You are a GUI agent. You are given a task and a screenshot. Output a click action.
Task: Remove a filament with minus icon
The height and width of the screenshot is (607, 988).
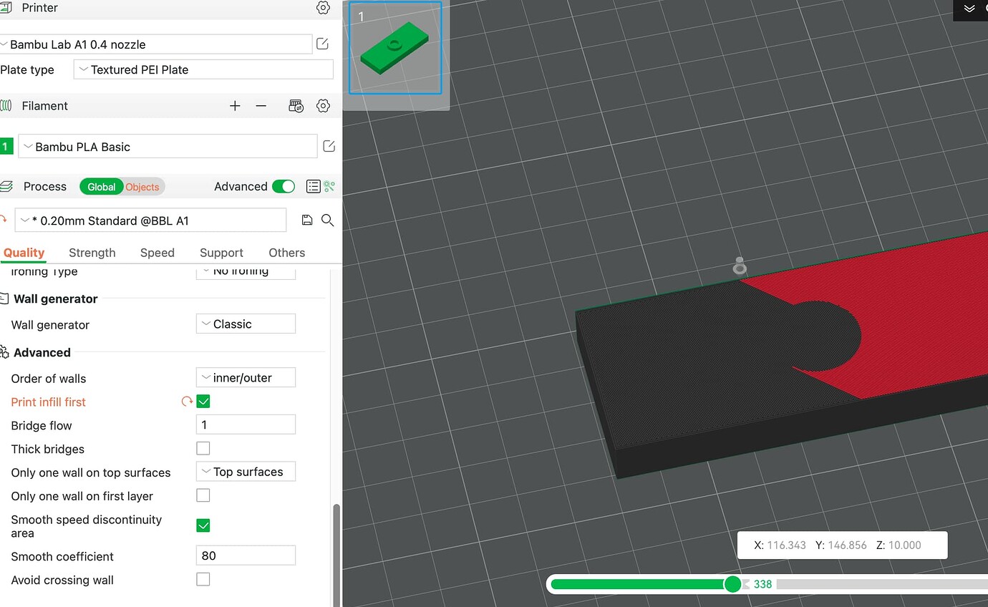(261, 106)
